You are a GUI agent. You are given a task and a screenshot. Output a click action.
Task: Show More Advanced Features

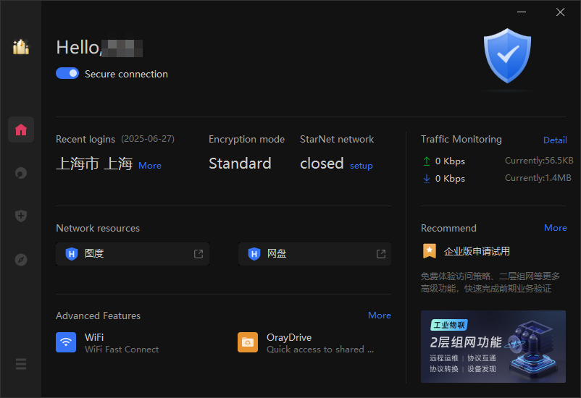[380, 315]
